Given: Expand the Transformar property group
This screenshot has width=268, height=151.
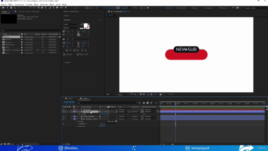Looking at the screenshot, I should pos(75,126).
